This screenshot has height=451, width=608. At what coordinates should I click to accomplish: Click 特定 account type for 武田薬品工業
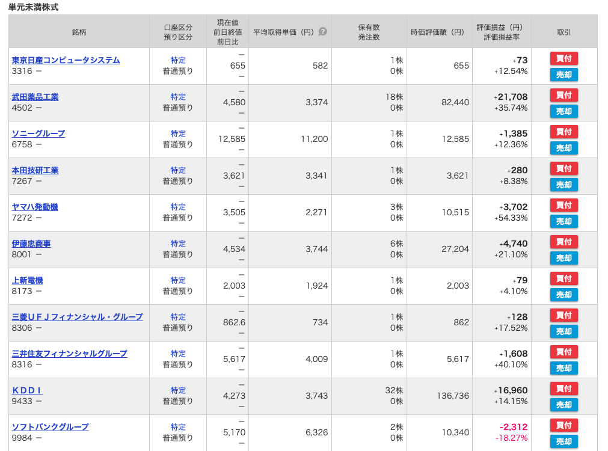pos(178,97)
